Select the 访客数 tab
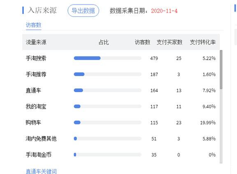Screen dimensions: 237x174 [34, 25]
